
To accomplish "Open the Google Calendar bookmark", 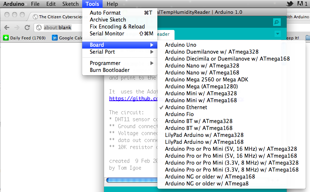I will point(67,38).
